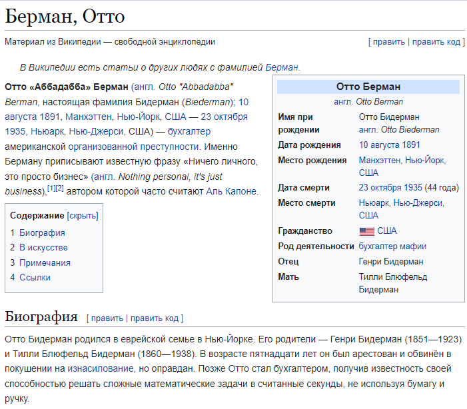This screenshot has height=409, width=467.
Task: Open 'США' link in infobox birthplace
Action: (368, 173)
